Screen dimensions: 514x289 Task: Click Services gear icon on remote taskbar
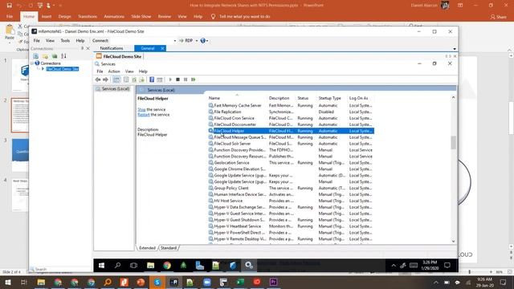pos(249,266)
